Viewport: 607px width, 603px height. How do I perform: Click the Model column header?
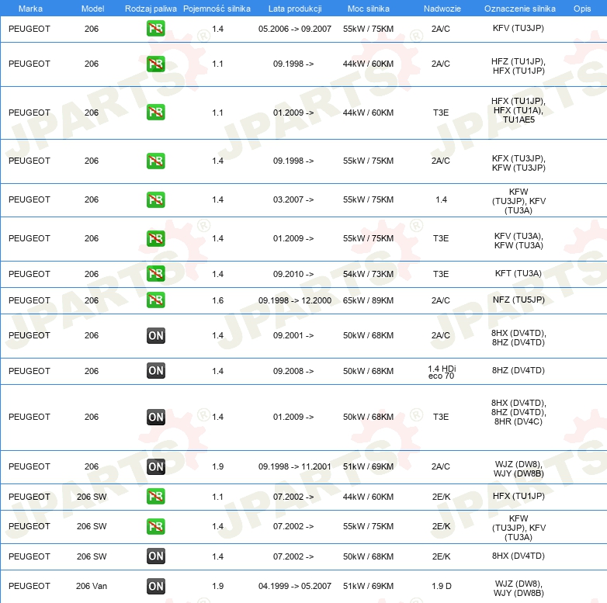92,9
